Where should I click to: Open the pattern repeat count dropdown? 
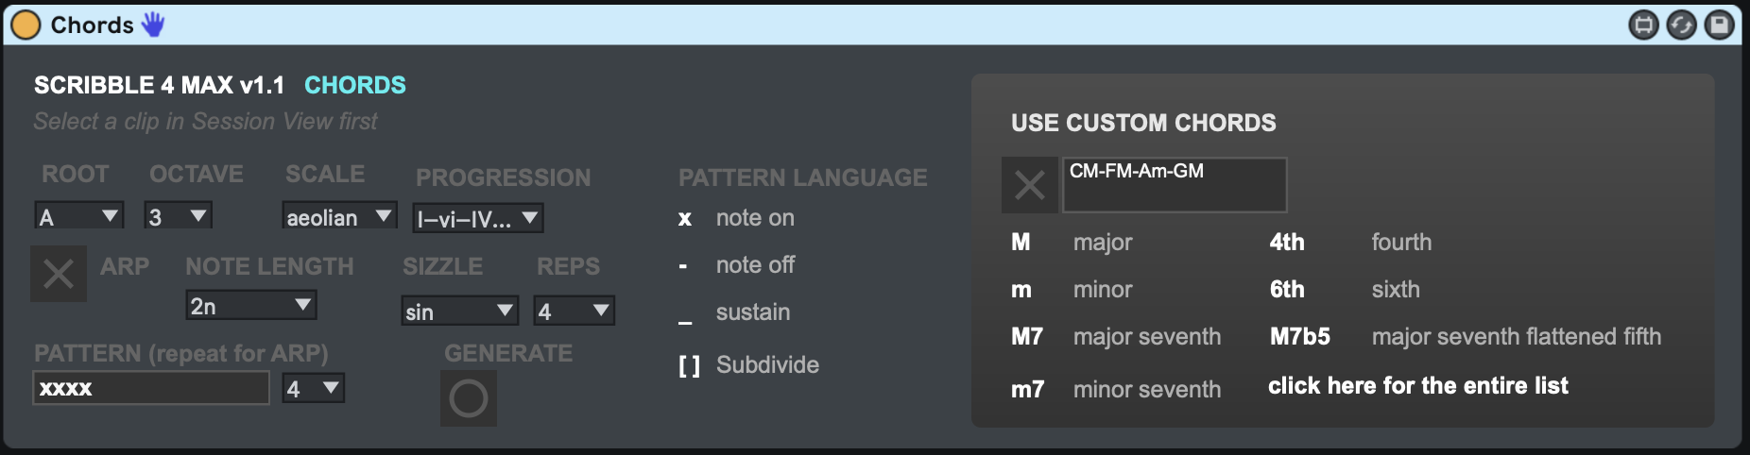(314, 388)
